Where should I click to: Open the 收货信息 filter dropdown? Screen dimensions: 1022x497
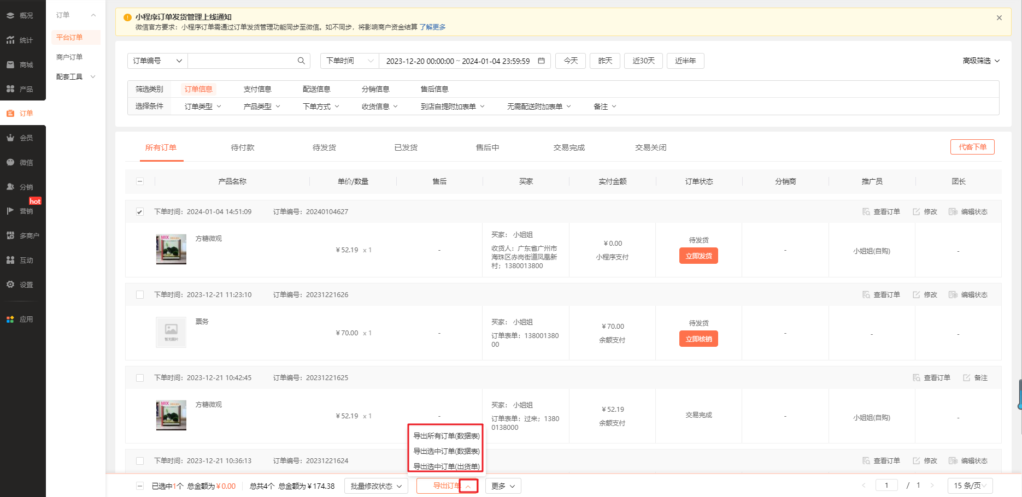click(x=380, y=106)
